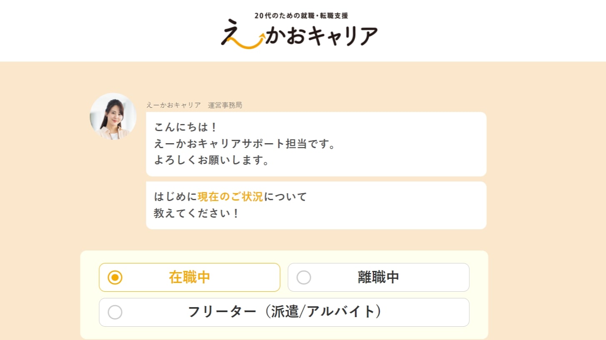The image size is (606, 340).
Task: Click the 離職中 option label text
Action: pyautogui.click(x=378, y=278)
